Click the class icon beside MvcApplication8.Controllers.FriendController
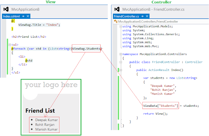This screenshot has height=136, width=209. pos(116,21)
